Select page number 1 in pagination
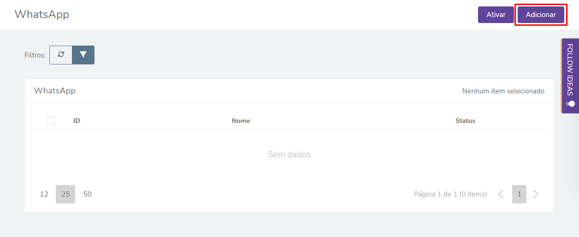Image resolution: width=579 pixels, height=237 pixels. pyautogui.click(x=519, y=194)
